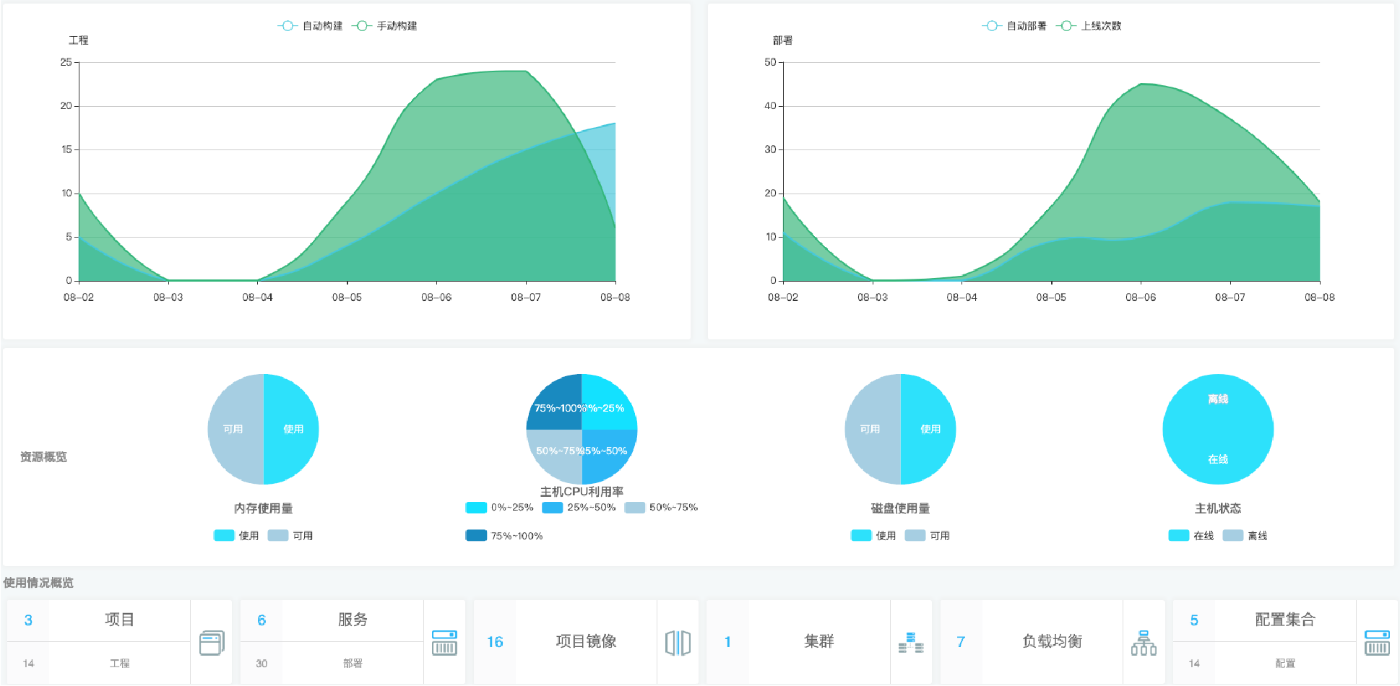Click the 项目镜像 card image icon
Image resolution: width=1400 pixels, height=686 pixels.
pyautogui.click(x=678, y=642)
